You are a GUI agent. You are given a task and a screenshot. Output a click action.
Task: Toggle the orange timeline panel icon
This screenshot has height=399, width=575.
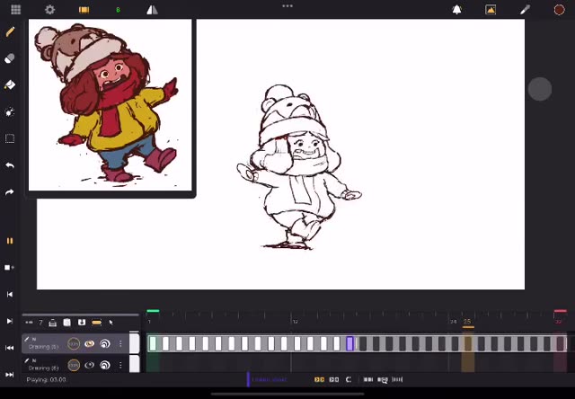pos(84,10)
